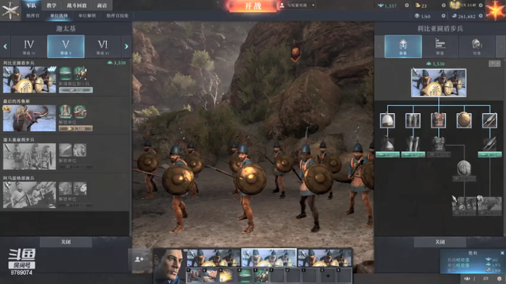Click the 3,500 gold unlock button for elephants
The height and width of the screenshot is (284, 506).
tap(76, 129)
